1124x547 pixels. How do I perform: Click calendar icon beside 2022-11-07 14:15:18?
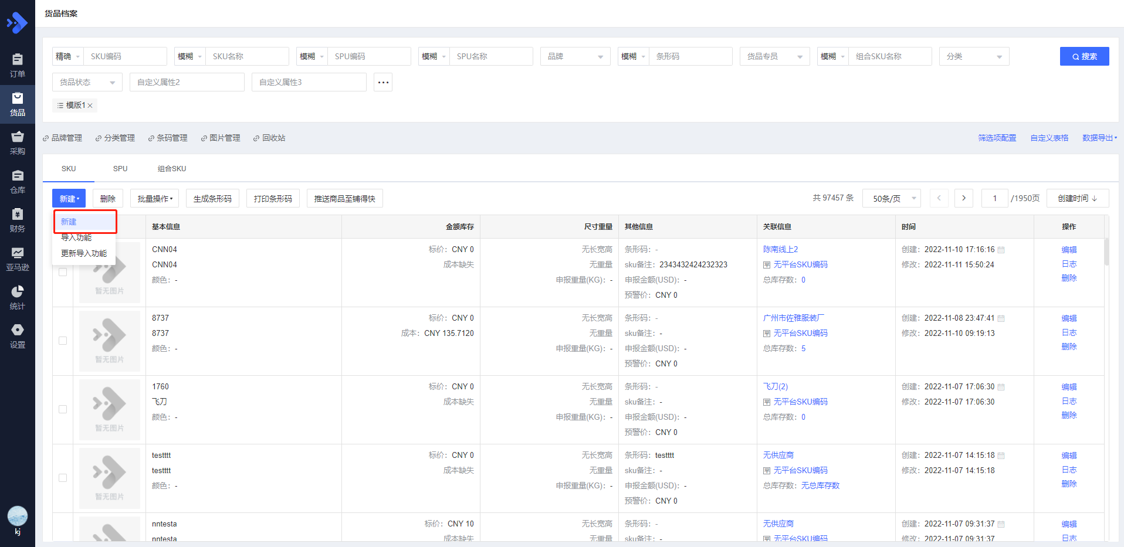click(1001, 456)
